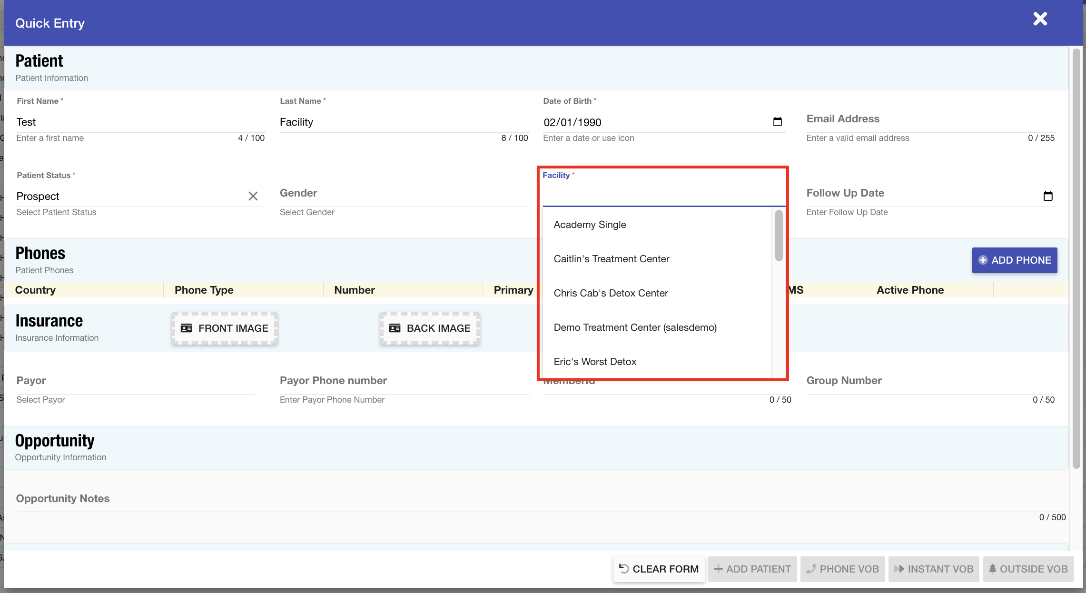Click the dialog's main vertical scrollbar
The image size is (1086, 593).
point(1076,257)
